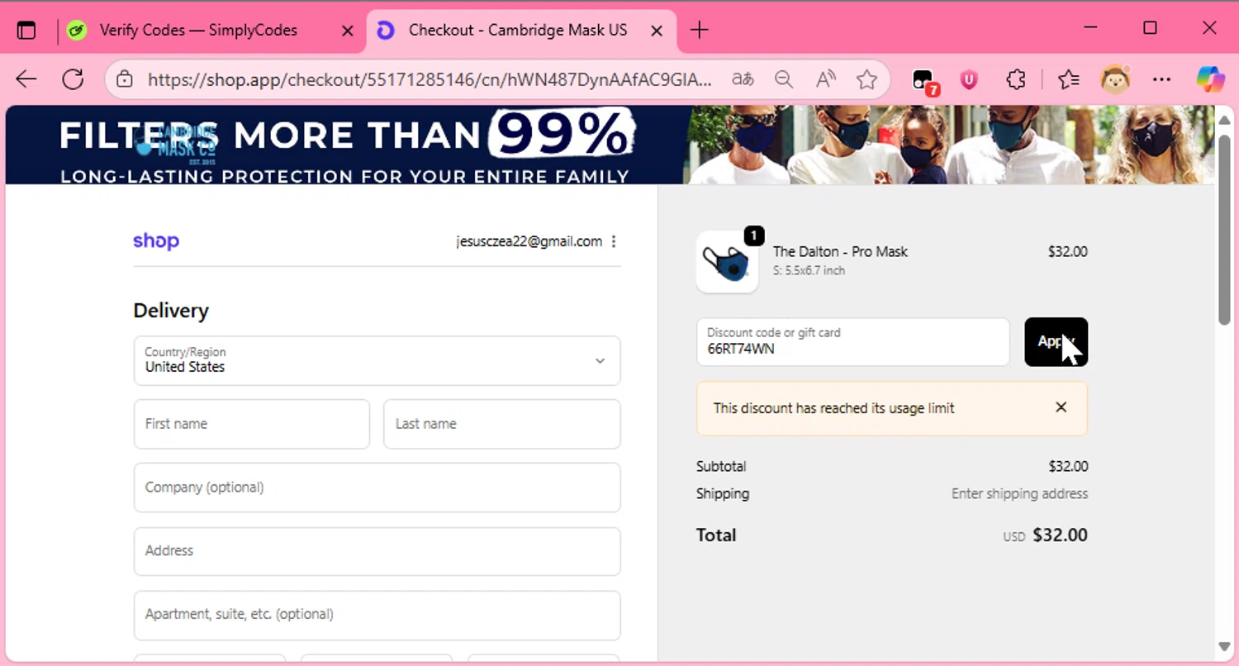
Task: Click Apartment, suite, etc. field
Action: (377, 615)
